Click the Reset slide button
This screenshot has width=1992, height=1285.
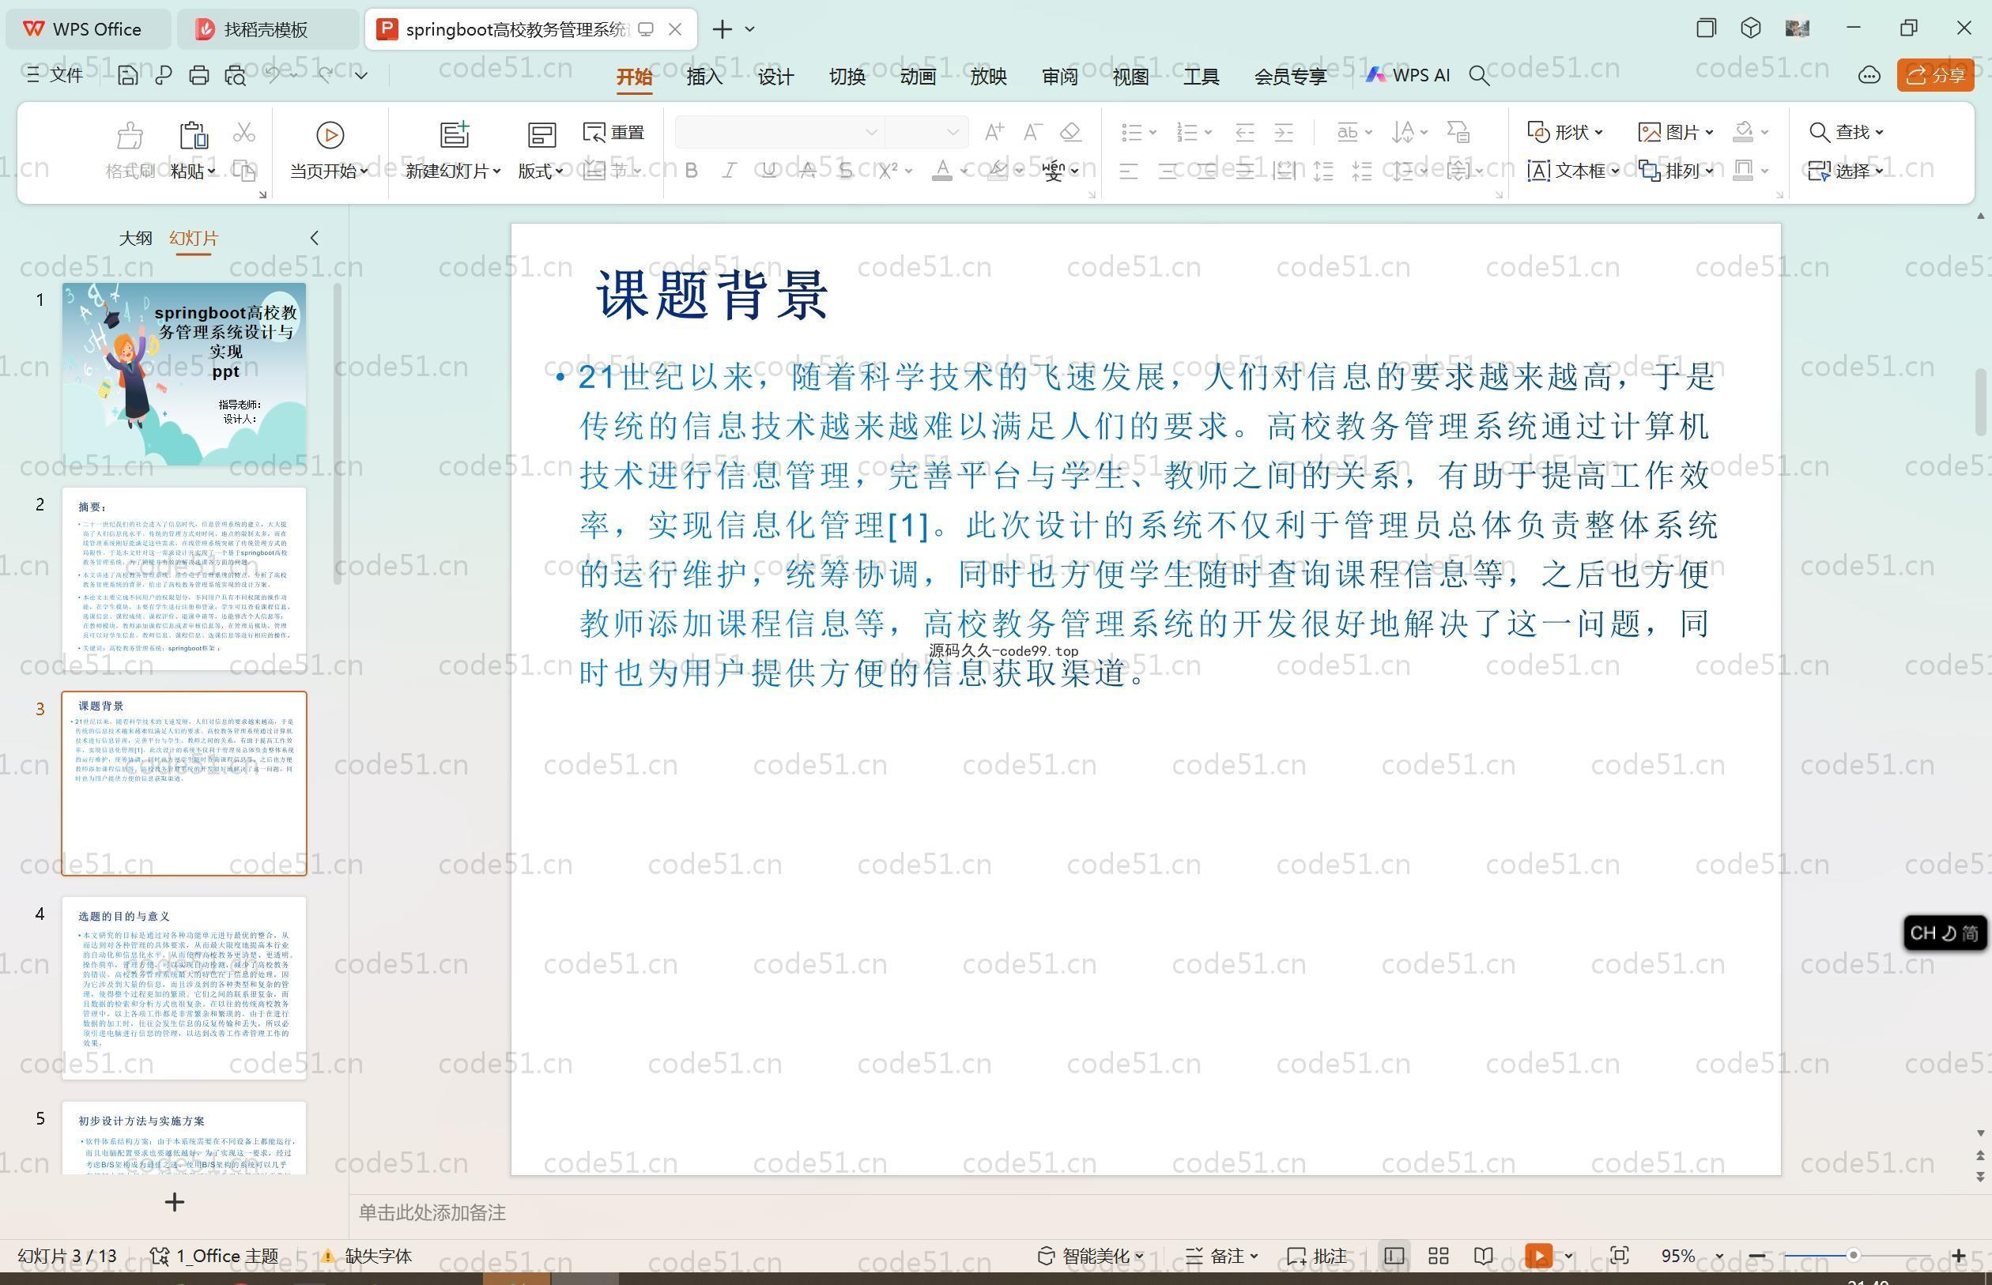tap(613, 132)
